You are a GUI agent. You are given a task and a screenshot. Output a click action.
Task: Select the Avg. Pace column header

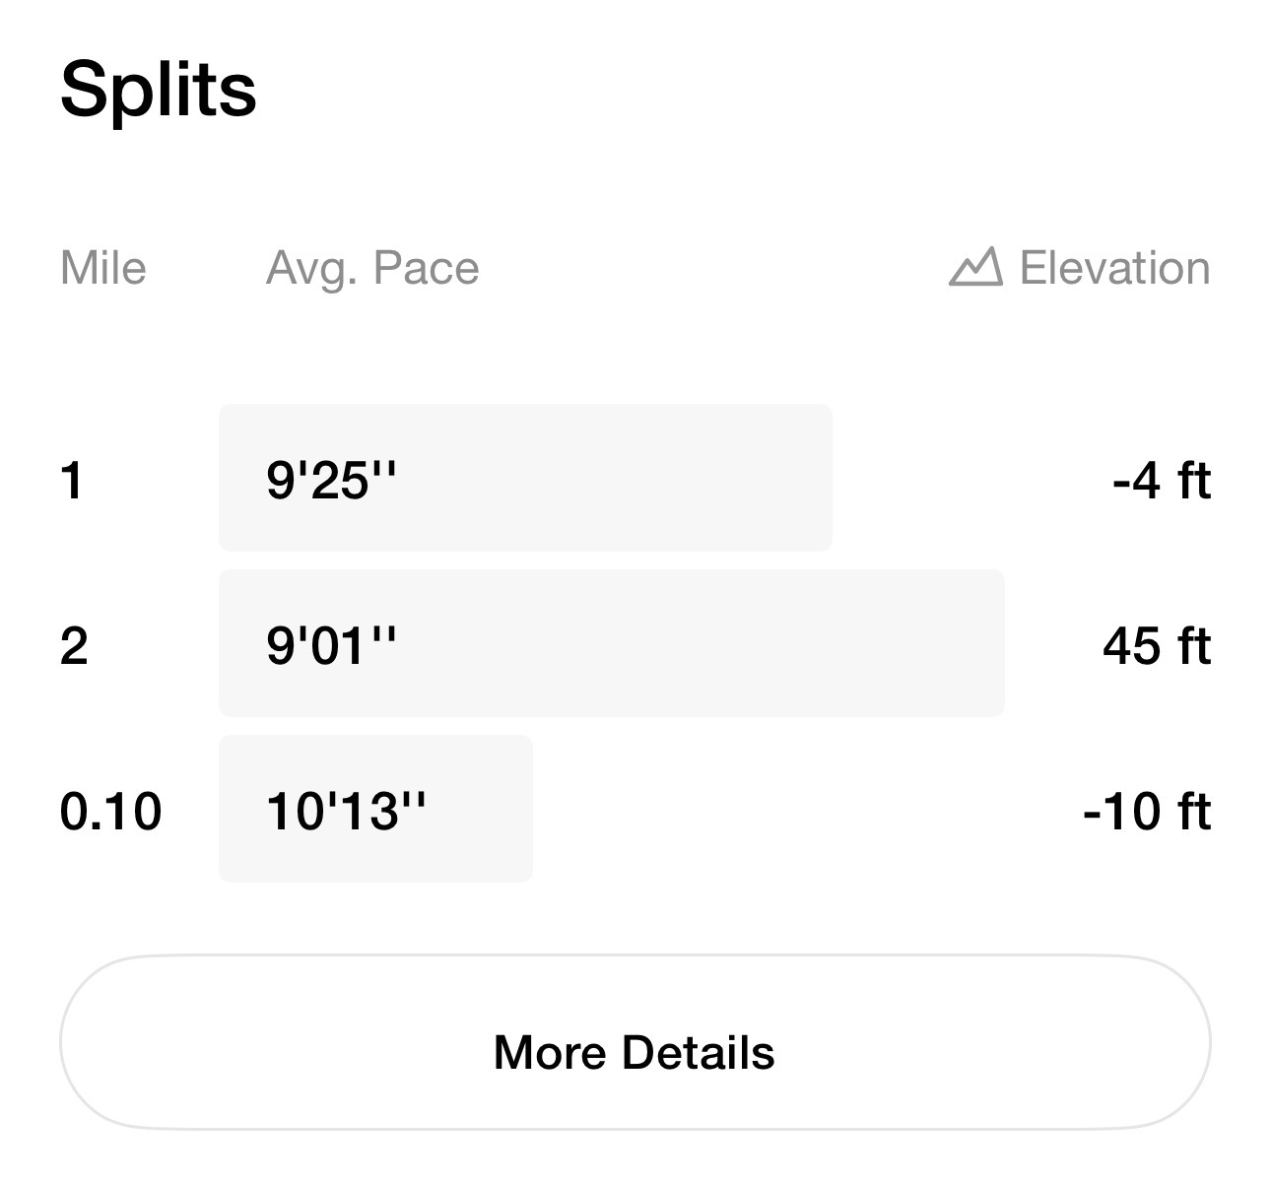pos(372,268)
